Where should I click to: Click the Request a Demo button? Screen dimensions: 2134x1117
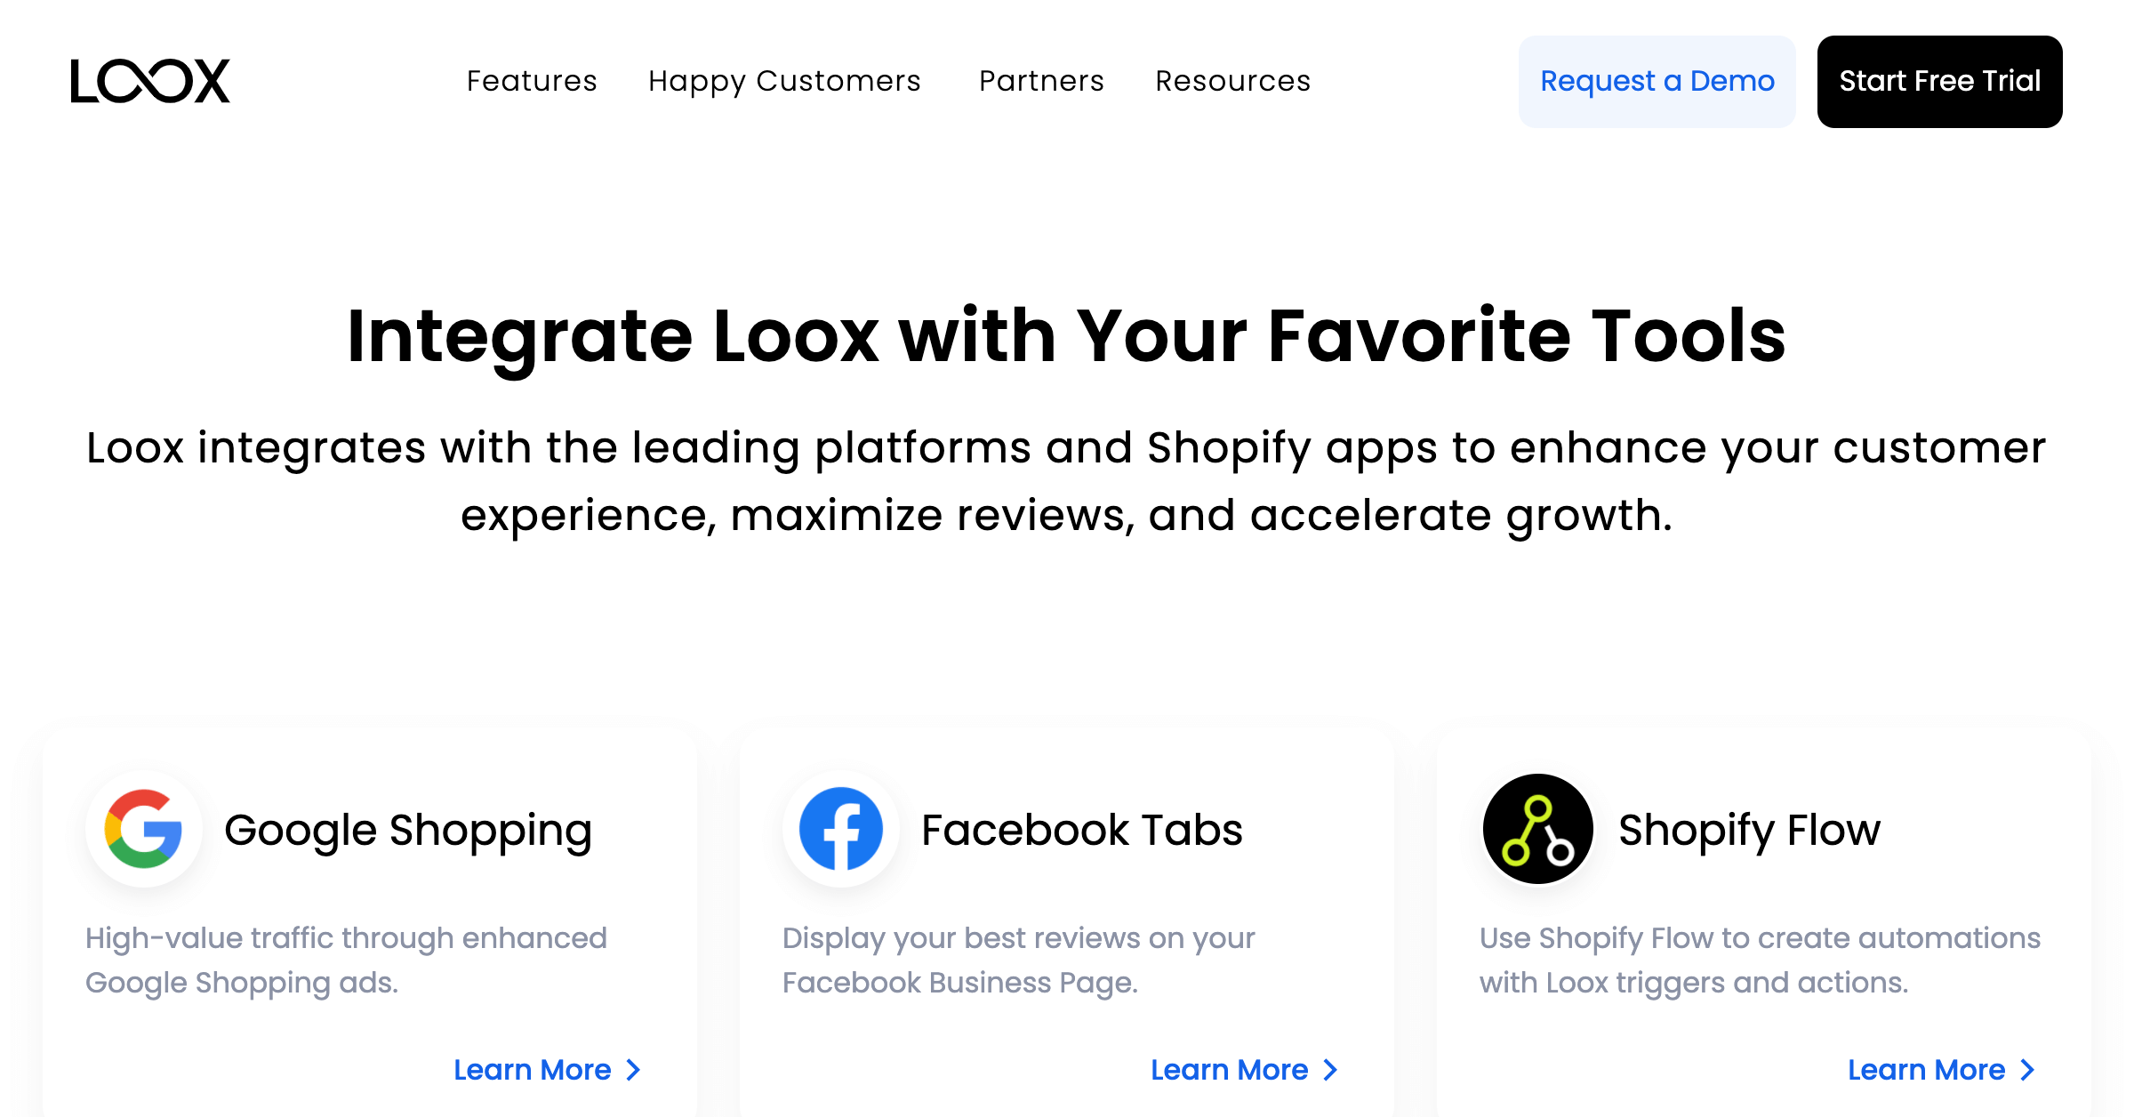coord(1657,81)
